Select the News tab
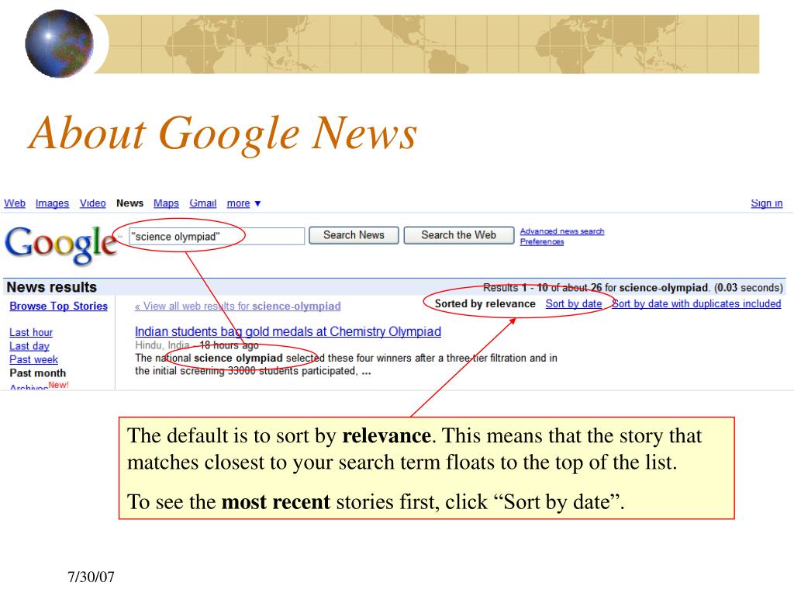 pyautogui.click(x=129, y=203)
